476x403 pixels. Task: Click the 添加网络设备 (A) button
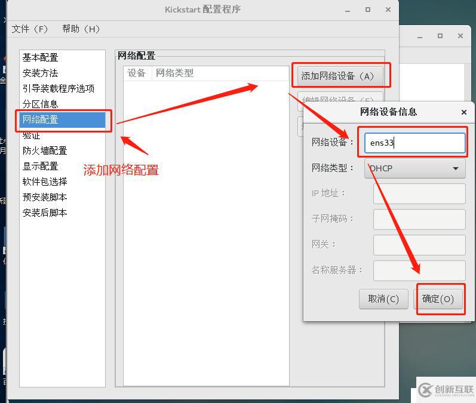coord(340,76)
